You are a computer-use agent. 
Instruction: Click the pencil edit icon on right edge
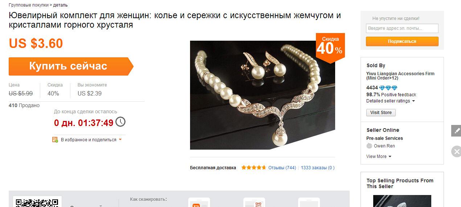(456, 131)
